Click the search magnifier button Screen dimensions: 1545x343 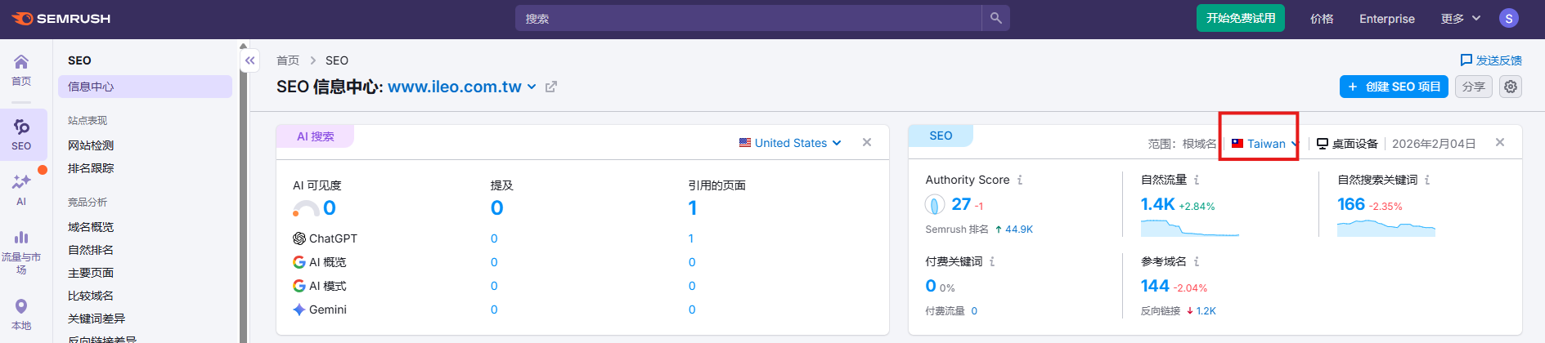coord(995,18)
